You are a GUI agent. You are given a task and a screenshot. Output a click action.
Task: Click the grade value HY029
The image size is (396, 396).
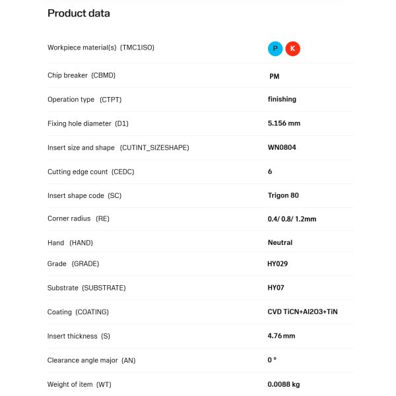pyautogui.click(x=278, y=264)
